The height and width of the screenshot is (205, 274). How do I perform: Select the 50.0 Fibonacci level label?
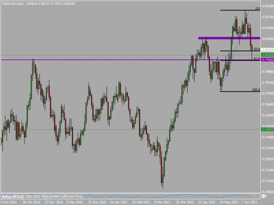coord(257,49)
